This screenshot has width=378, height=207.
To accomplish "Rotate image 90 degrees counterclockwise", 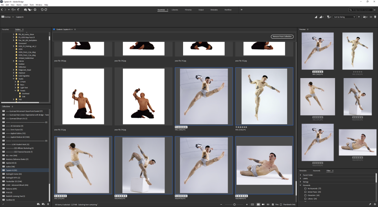I will click(x=42, y=9).
